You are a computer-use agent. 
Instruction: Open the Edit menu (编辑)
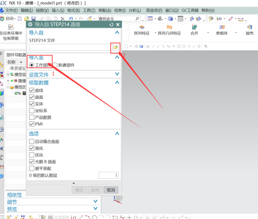click(27, 10)
